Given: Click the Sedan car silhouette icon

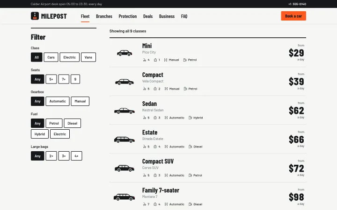Looking at the screenshot, I should (125, 111).
